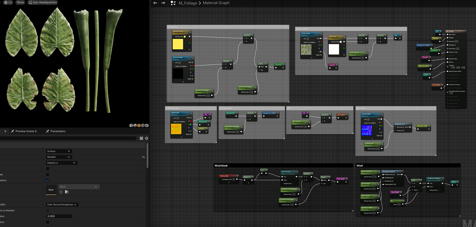
Task: Click the back navigation arrow in graph
Action: (x=155, y=3)
